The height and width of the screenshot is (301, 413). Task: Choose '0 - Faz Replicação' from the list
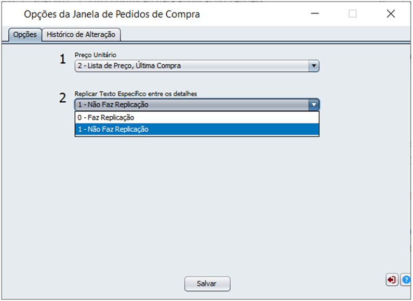tap(197, 117)
